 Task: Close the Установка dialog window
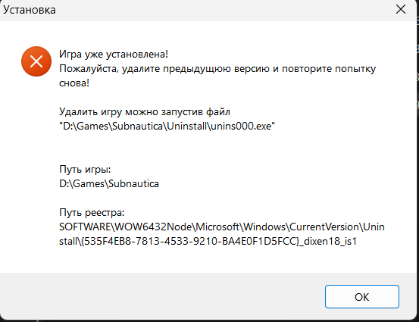pos(401,10)
